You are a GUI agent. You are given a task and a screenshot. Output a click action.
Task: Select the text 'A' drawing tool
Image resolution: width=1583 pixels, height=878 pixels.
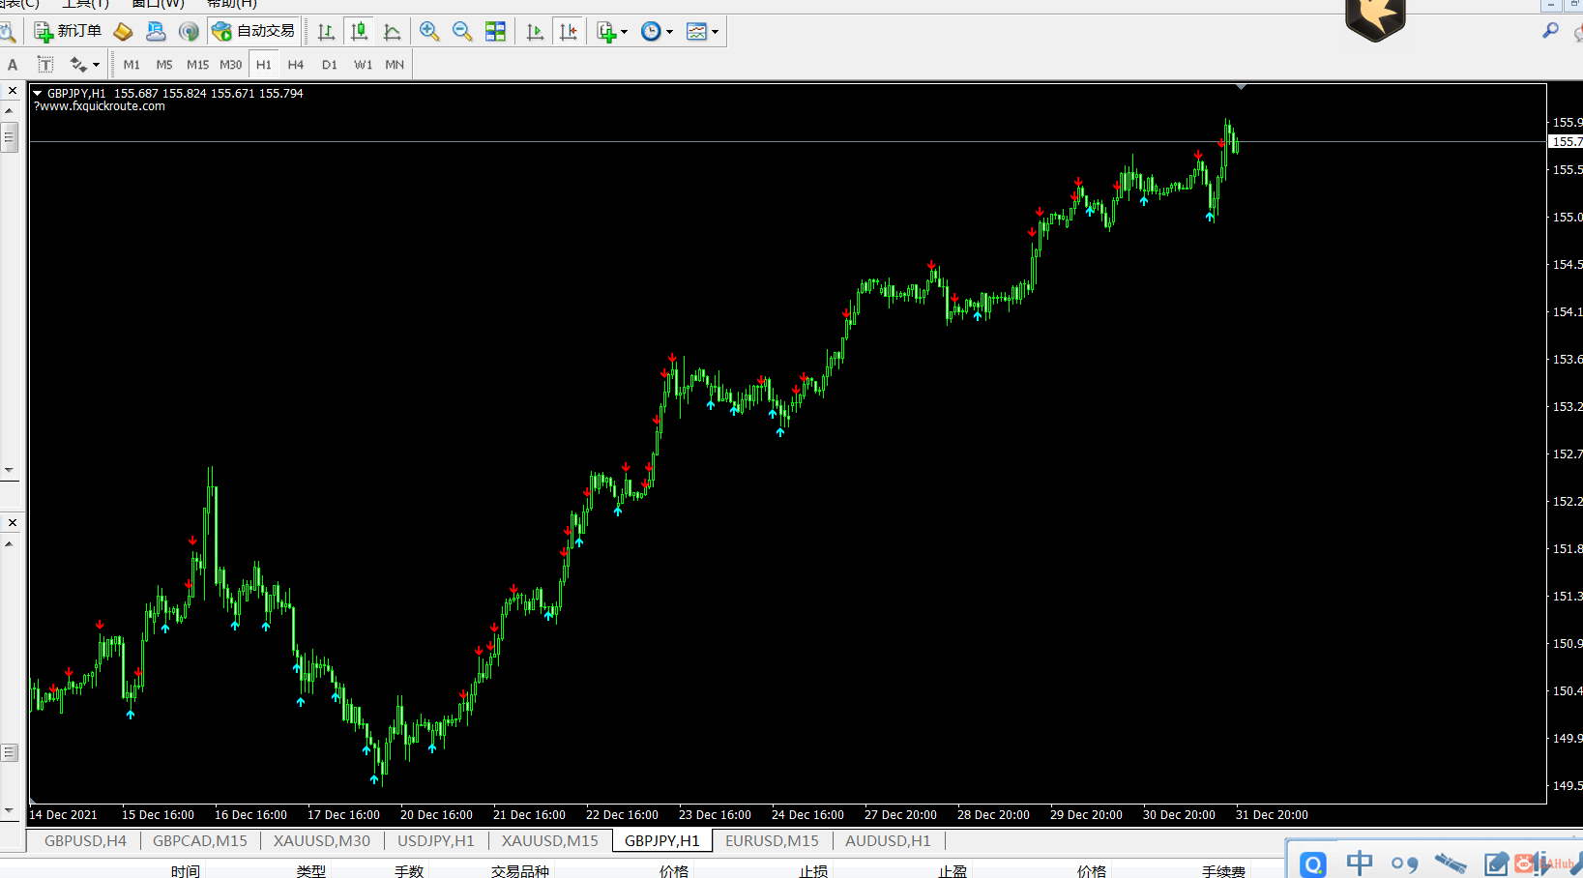tap(13, 65)
